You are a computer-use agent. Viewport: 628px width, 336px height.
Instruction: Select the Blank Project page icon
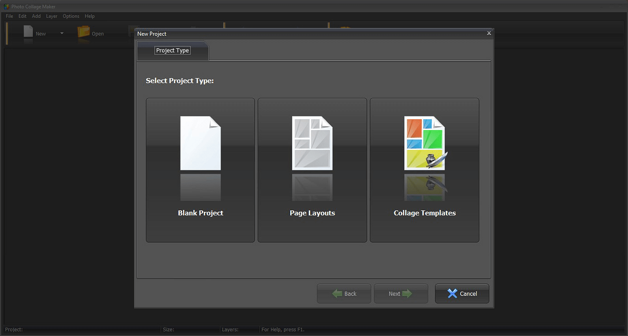point(200,143)
